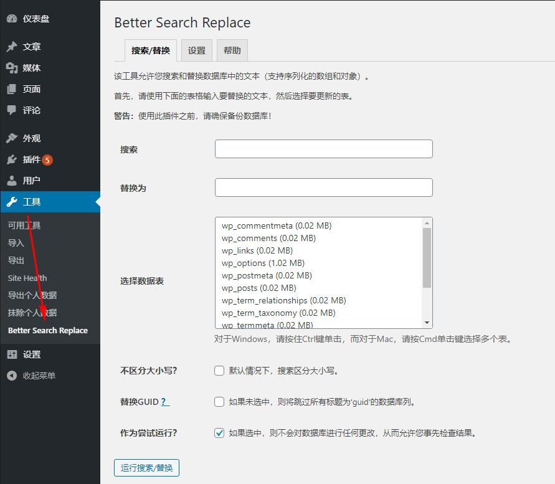This screenshot has width=555, height=484.
Task: Click the table list scrollbar thumb
Action: coord(427,258)
